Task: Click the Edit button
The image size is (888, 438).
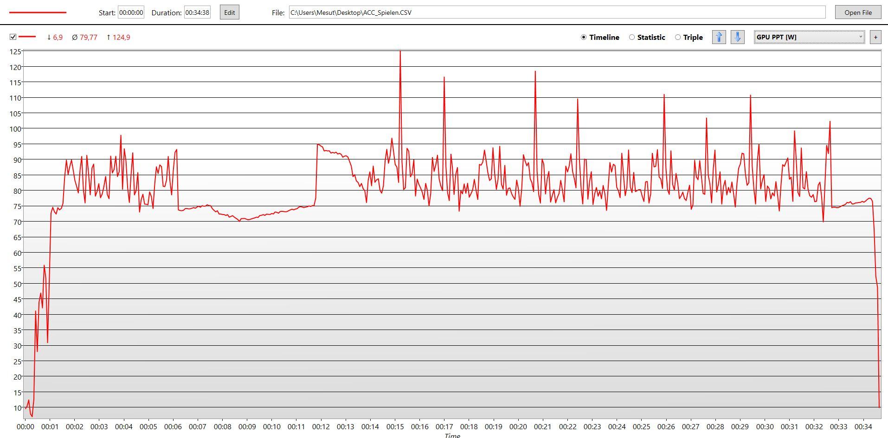Action: pos(230,13)
